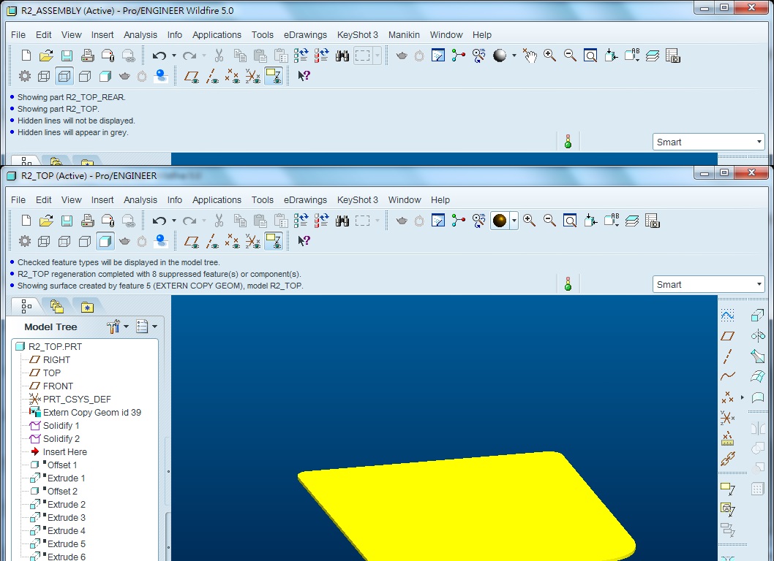Screen dimensions: 774x561
Task: Click appearance gray sphere in R2_ASSEMBLY toolbar
Action: pyautogui.click(x=500, y=56)
